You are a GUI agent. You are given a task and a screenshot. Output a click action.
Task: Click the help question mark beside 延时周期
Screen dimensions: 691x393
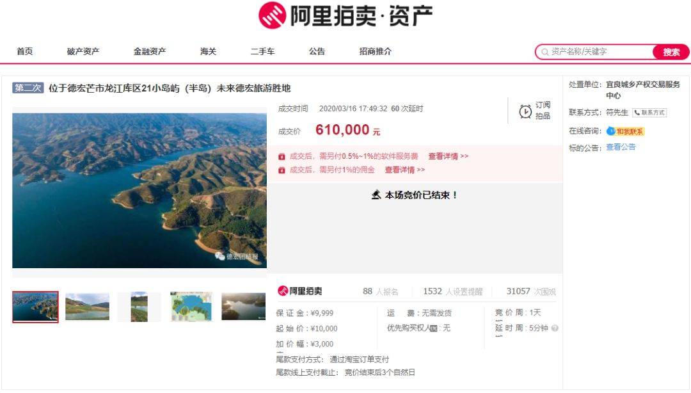click(x=555, y=328)
